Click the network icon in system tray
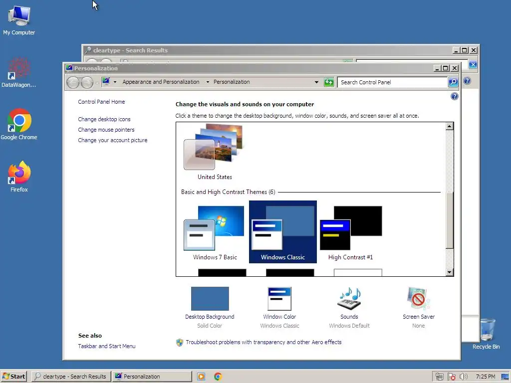 click(x=439, y=377)
